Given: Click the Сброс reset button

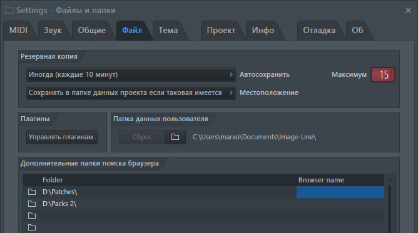Looking at the screenshot, I should click(142, 137).
